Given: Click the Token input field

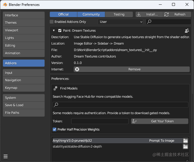Looking at the screenshot, I should tap(100, 121).
